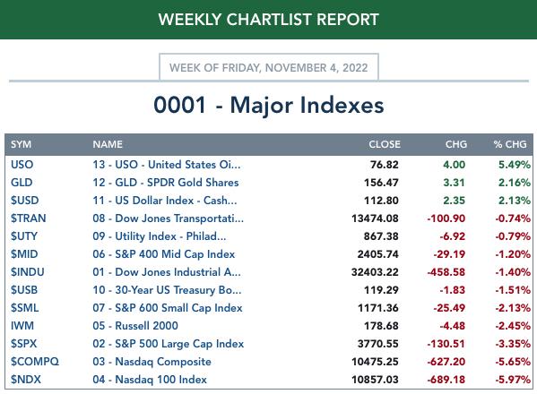The width and height of the screenshot is (537, 394).
Task: Click the $INDU symbol link
Action: (28, 272)
